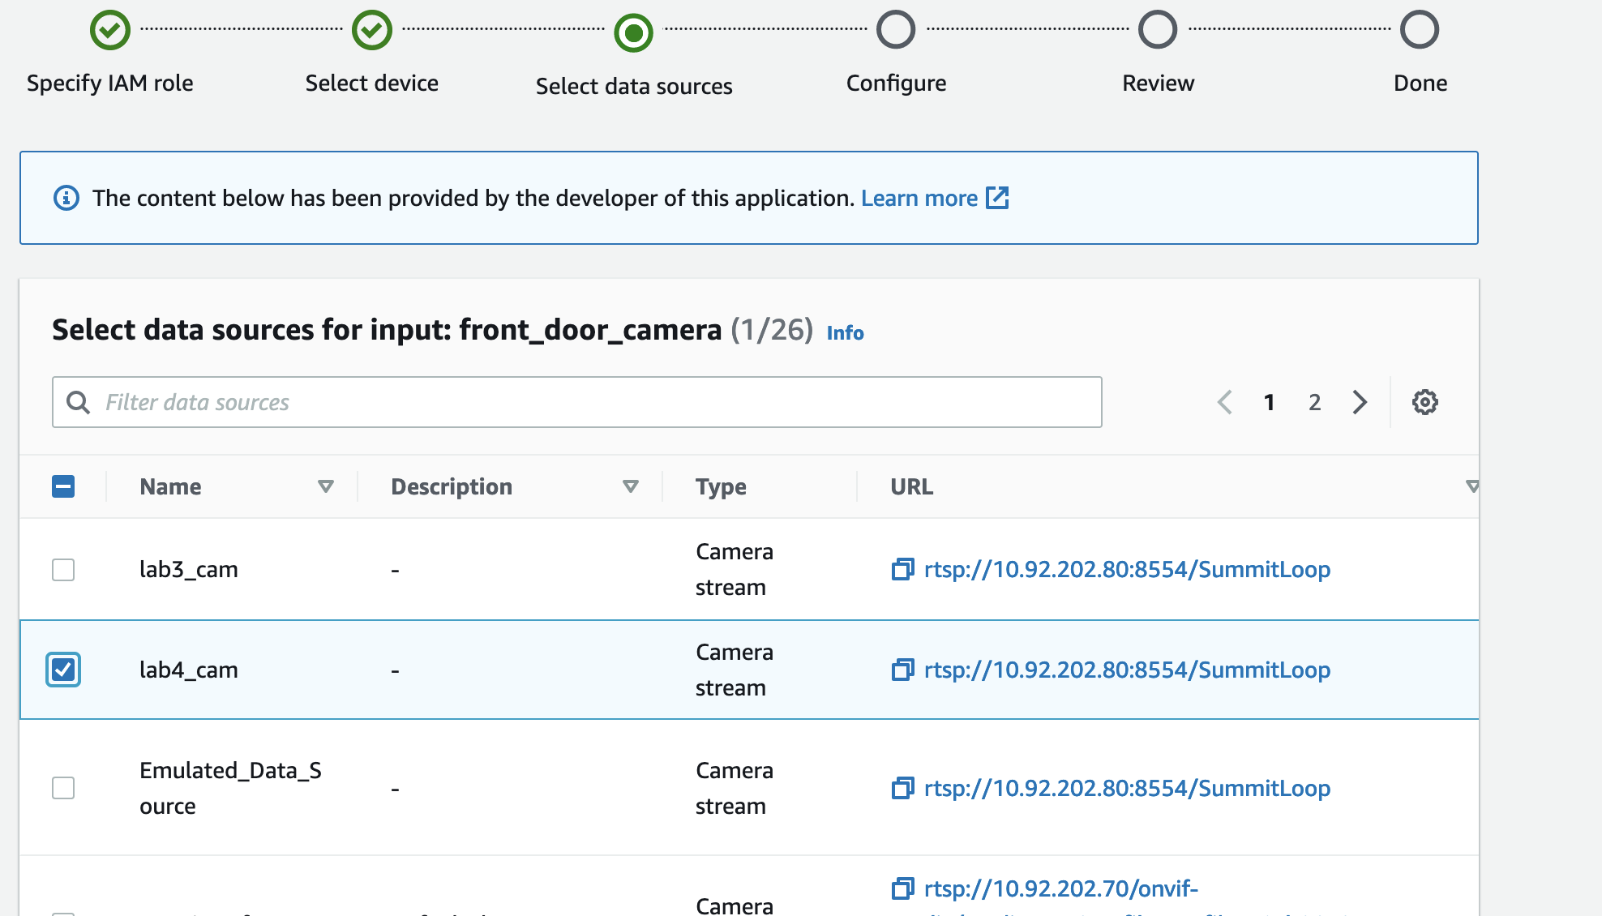Viewport: 1602px width, 916px height.
Task: Copy Emulated_Data_Source URL icon
Action: [902, 788]
